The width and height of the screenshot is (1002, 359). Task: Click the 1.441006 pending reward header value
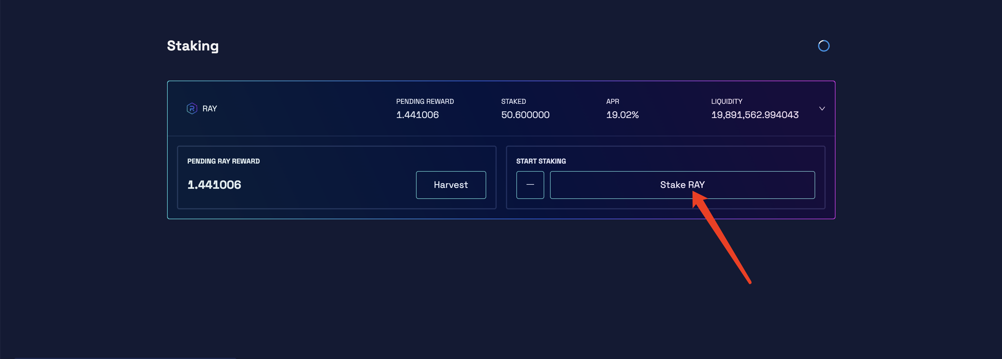pyautogui.click(x=417, y=115)
